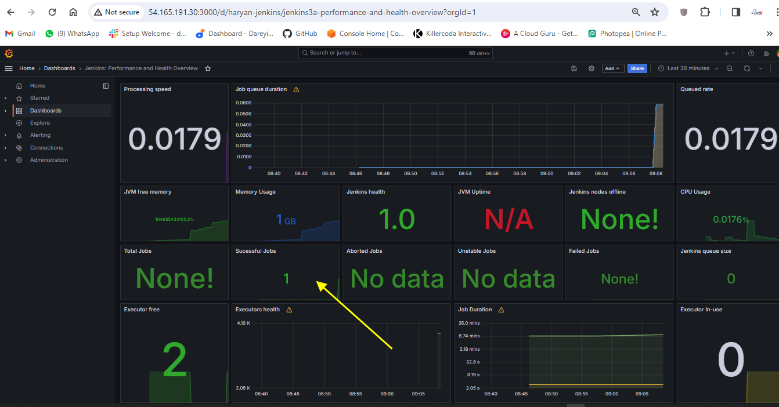The image size is (779, 407).
Task: Open Explore from the sidebar
Action: [40, 123]
